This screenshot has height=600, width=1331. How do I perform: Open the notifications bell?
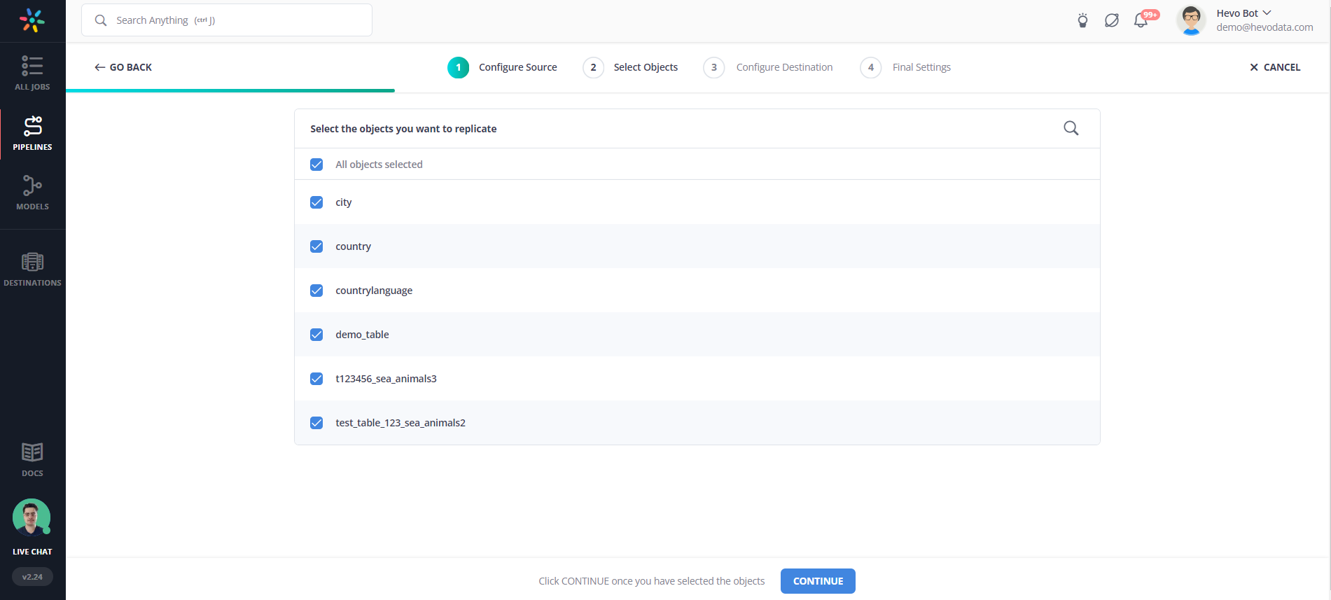(1141, 20)
